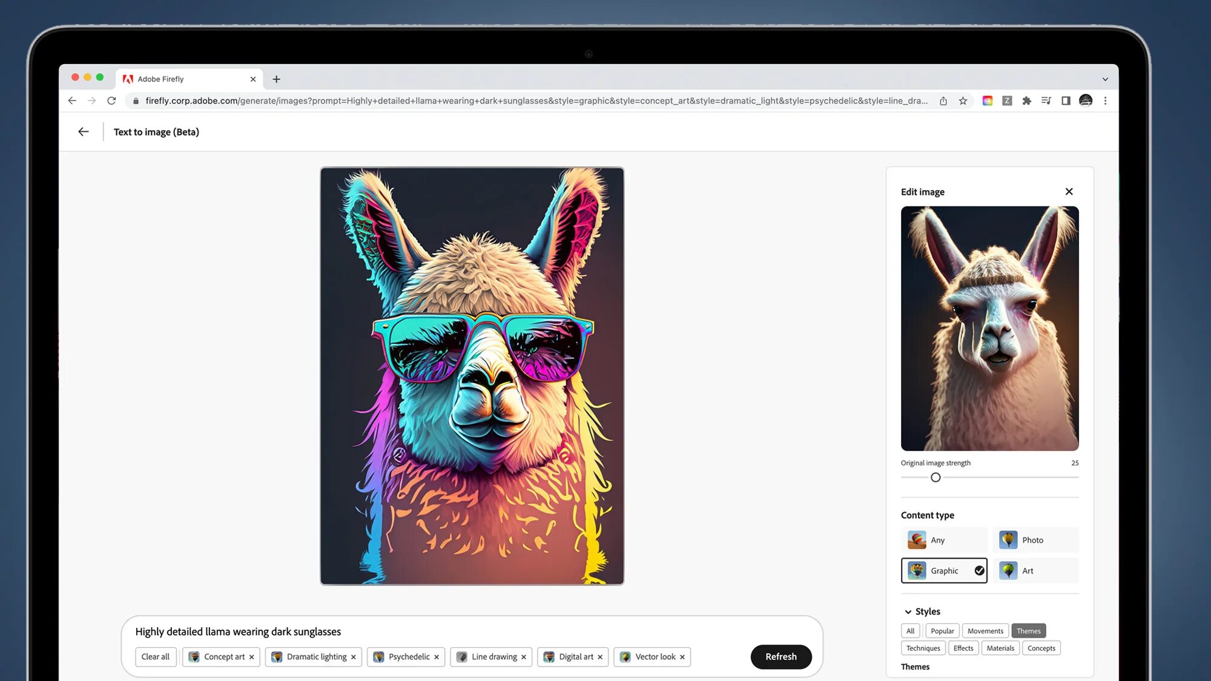The image size is (1211, 681).
Task: Click the share icon in address bar
Action: pos(943,101)
